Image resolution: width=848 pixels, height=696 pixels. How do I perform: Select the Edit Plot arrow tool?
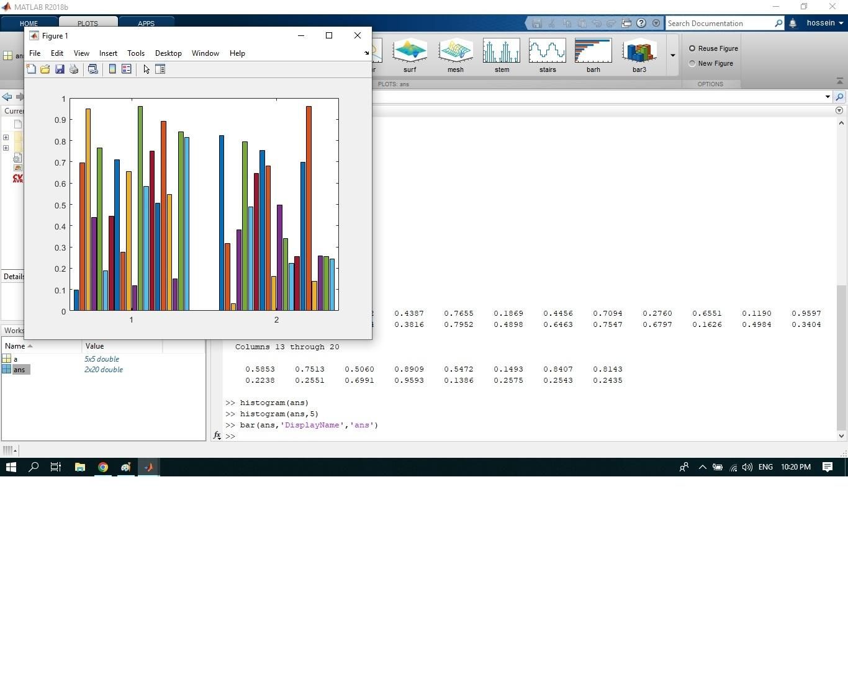(x=147, y=69)
